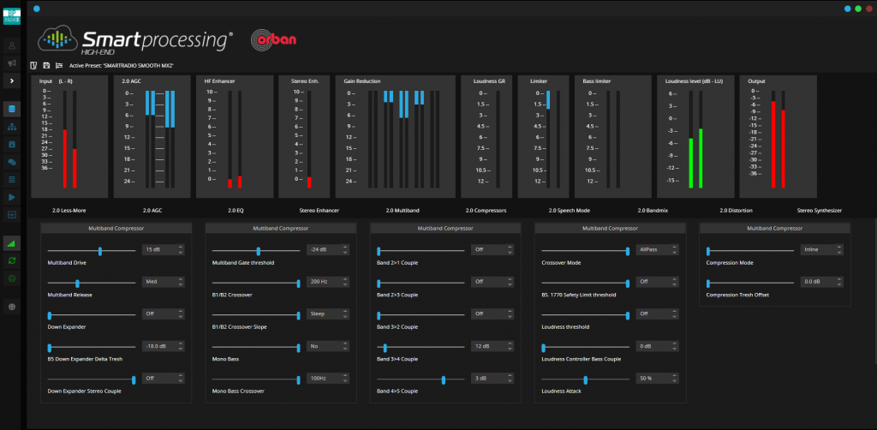Click the Orban logo
Image resolution: width=877 pixels, height=430 pixels.
(x=273, y=39)
